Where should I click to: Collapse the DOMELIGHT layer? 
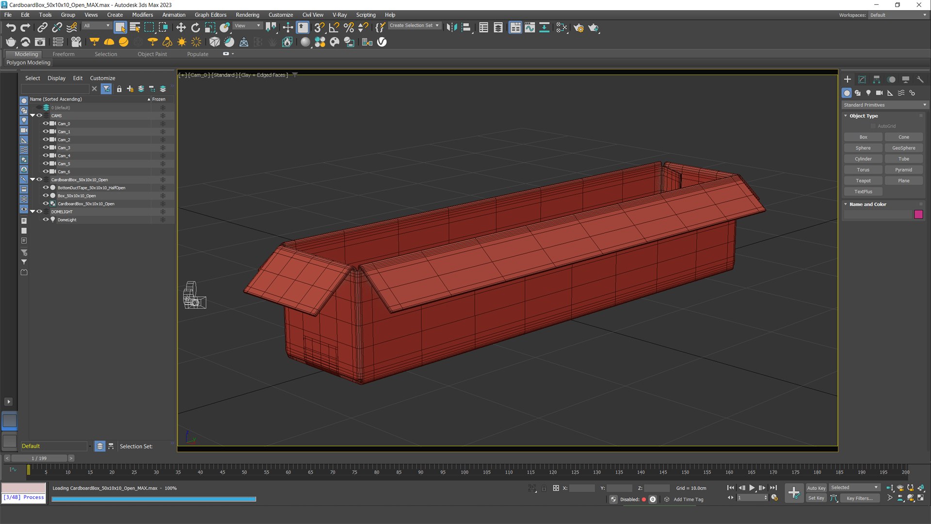pos(32,212)
